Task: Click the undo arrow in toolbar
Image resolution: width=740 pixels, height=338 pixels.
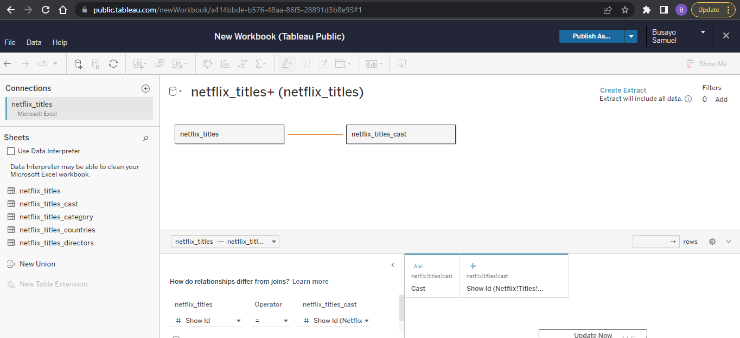Action: tap(8, 64)
